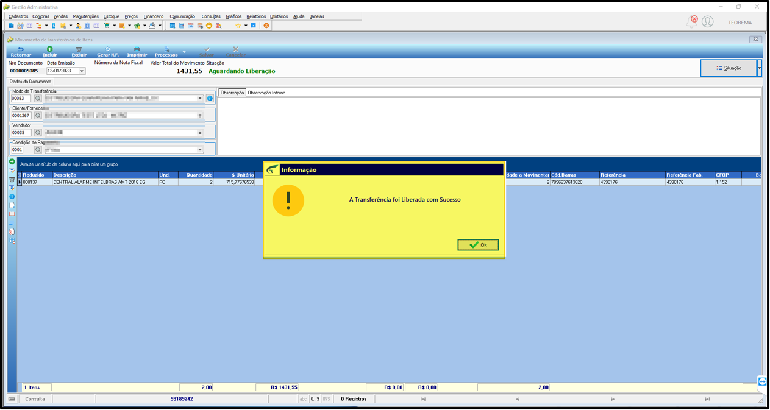Switch to the Observação Interna tab
Image resolution: width=770 pixels, height=410 pixels.
(x=266, y=93)
